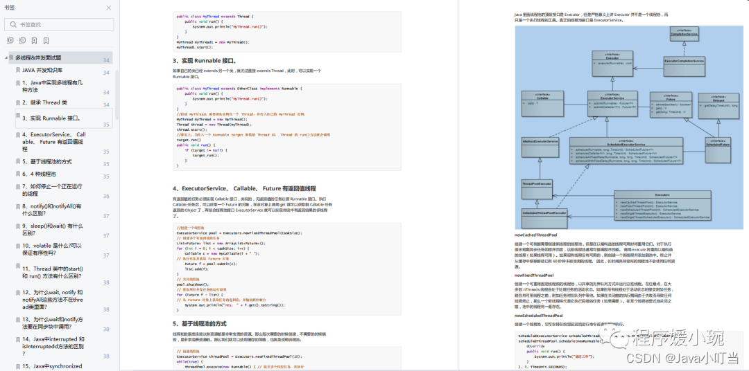Click the Callable interface box in diagram
Image resolution: width=749 pixels, height=371 pixels.
[x=542, y=104]
